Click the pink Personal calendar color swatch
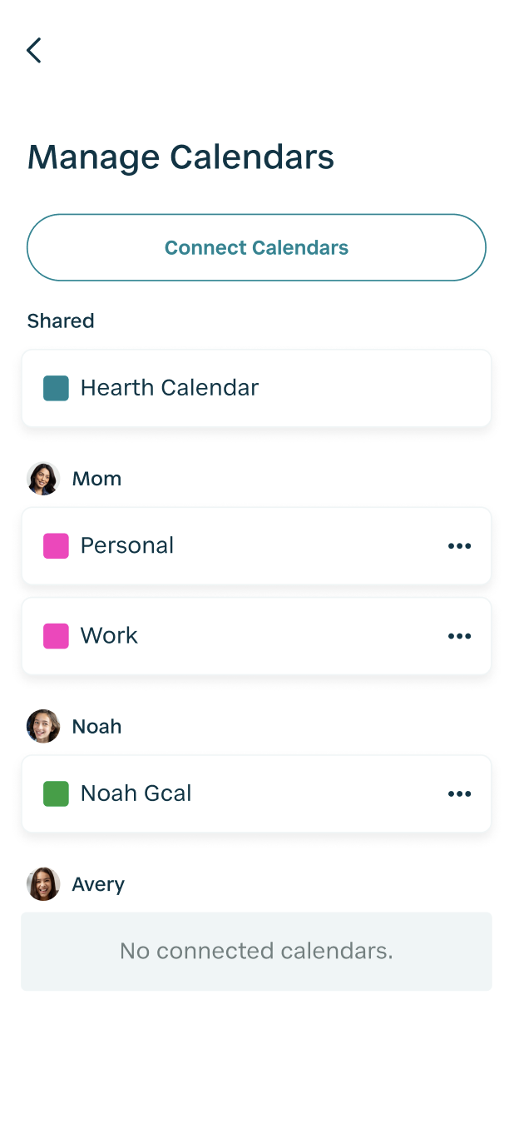This screenshot has height=1124, width=514. pyautogui.click(x=56, y=546)
